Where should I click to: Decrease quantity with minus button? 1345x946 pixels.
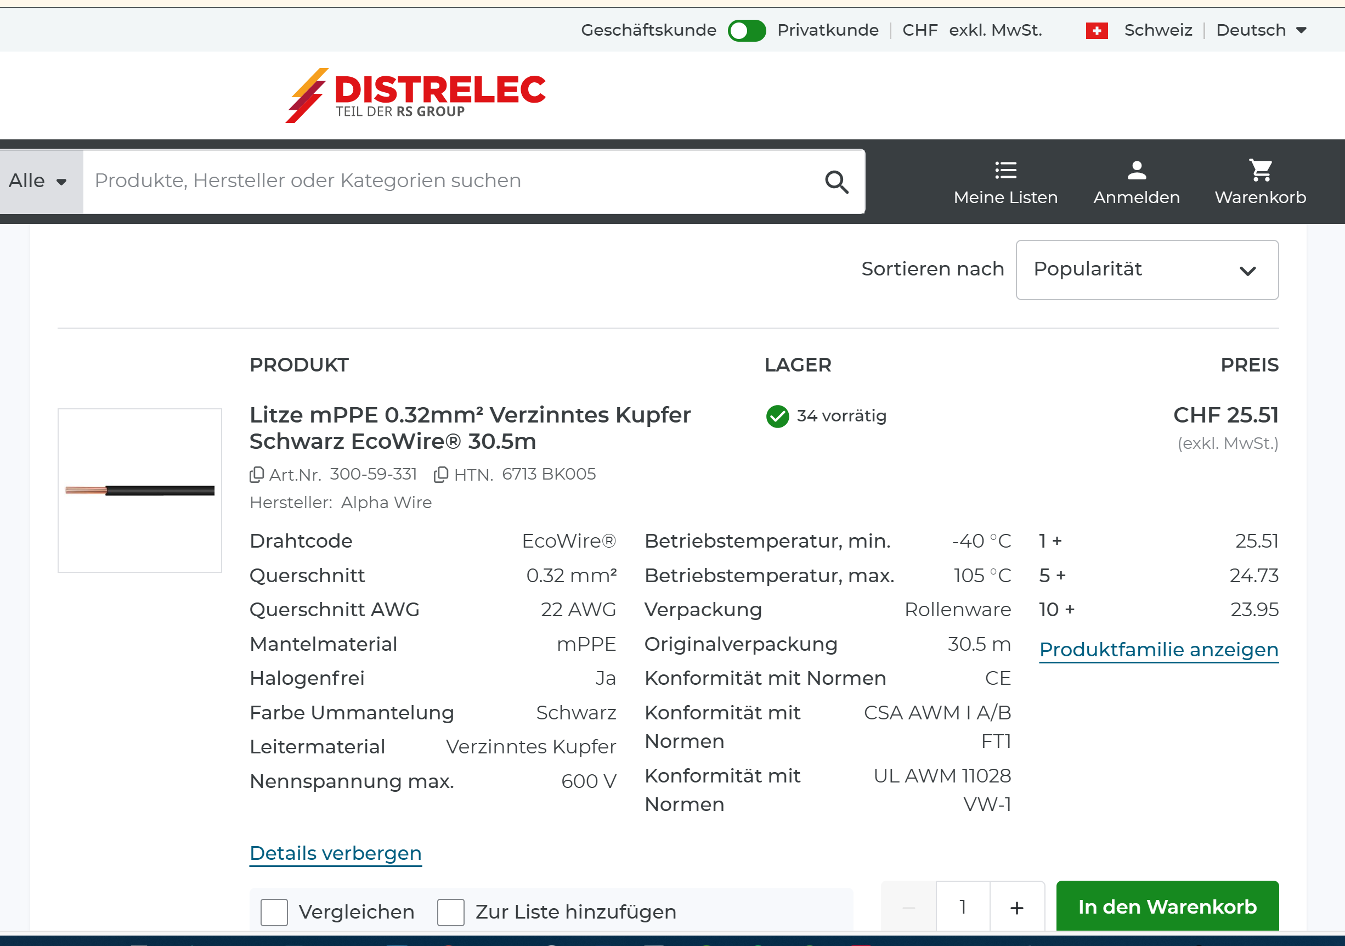(908, 908)
